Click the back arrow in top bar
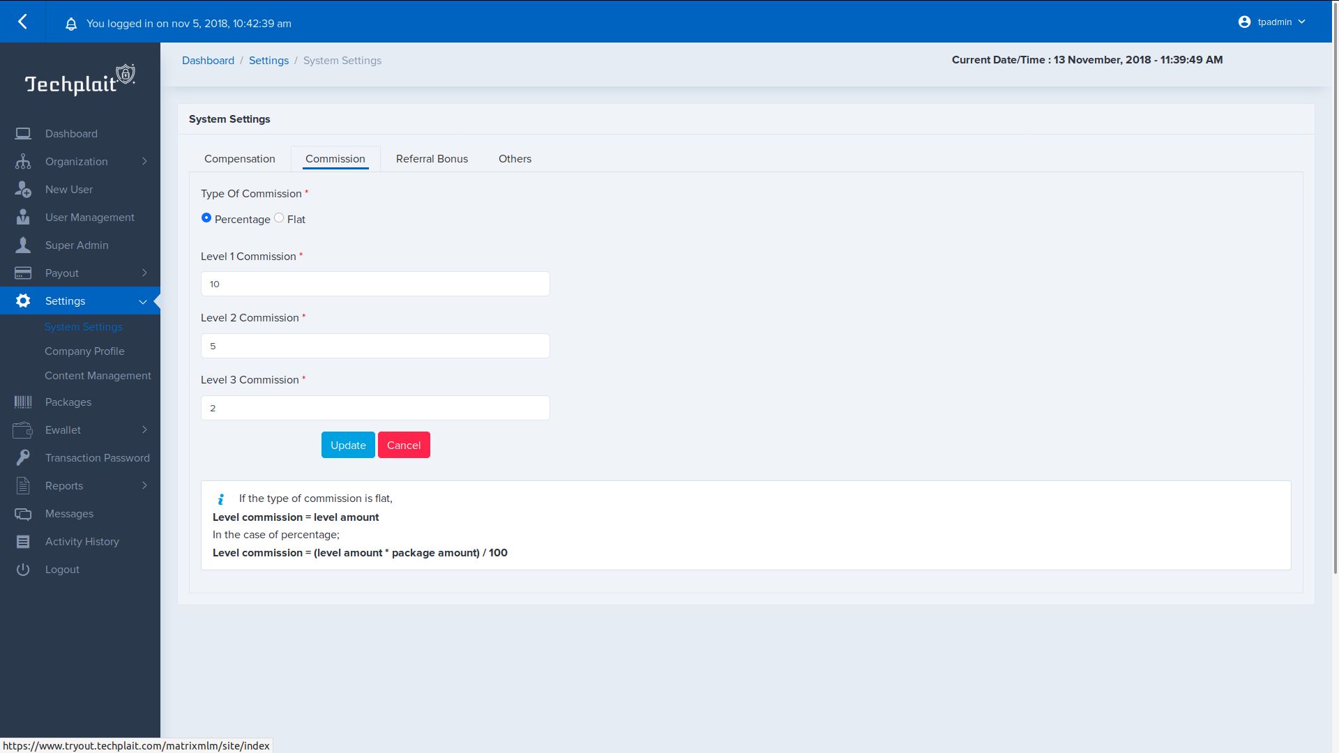Viewport: 1339px width, 753px height. coord(22,22)
